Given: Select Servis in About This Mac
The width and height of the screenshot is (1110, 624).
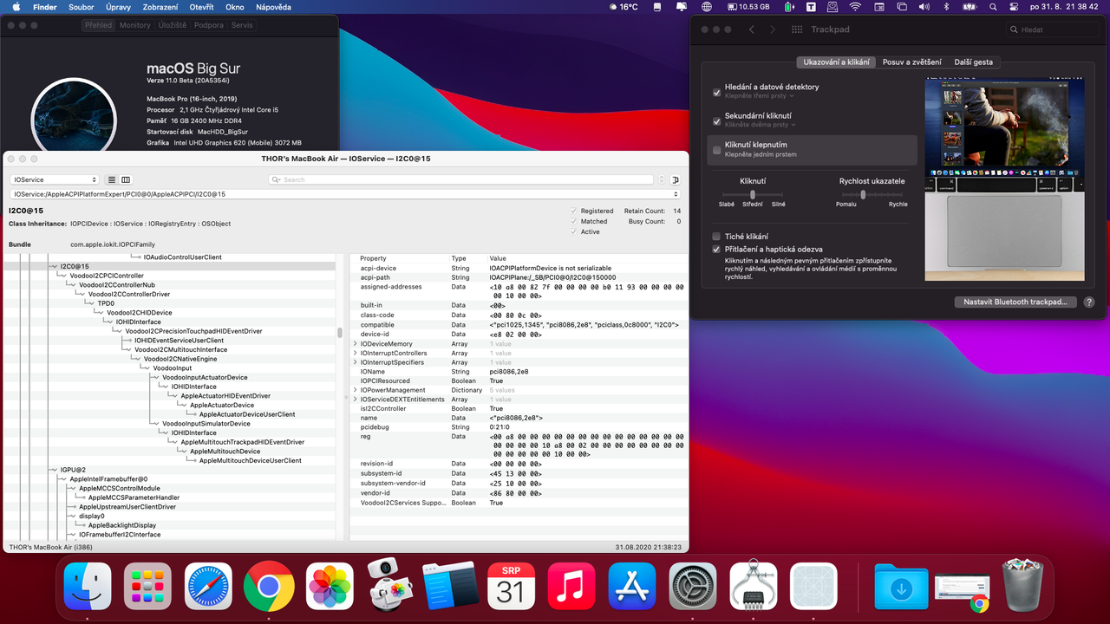Looking at the screenshot, I should 242,25.
